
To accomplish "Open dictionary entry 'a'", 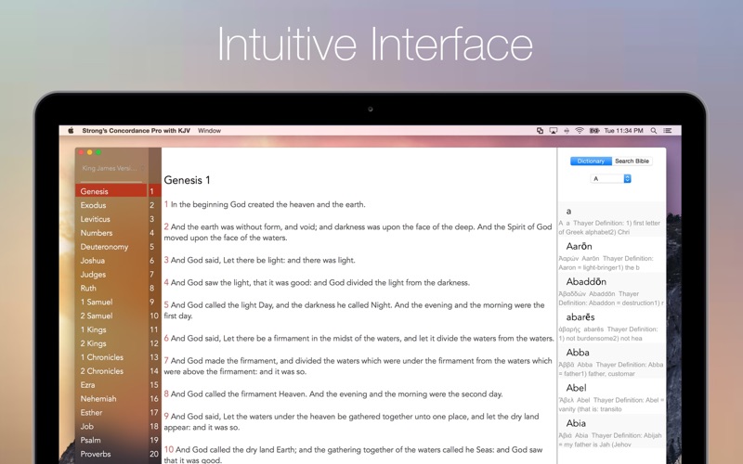I will point(612,219).
